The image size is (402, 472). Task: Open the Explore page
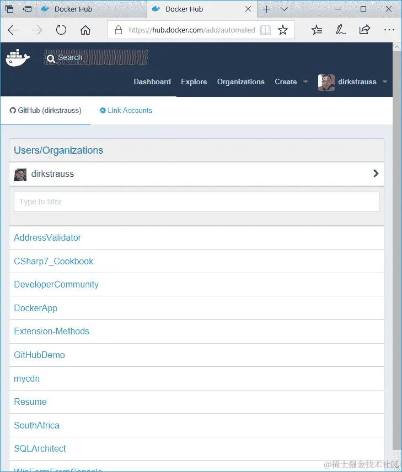pos(194,82)
